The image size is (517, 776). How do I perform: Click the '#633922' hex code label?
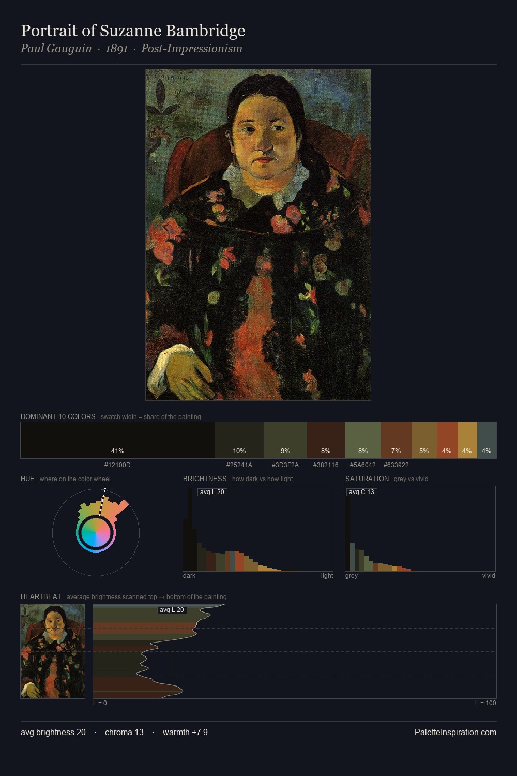coord(396,465)
